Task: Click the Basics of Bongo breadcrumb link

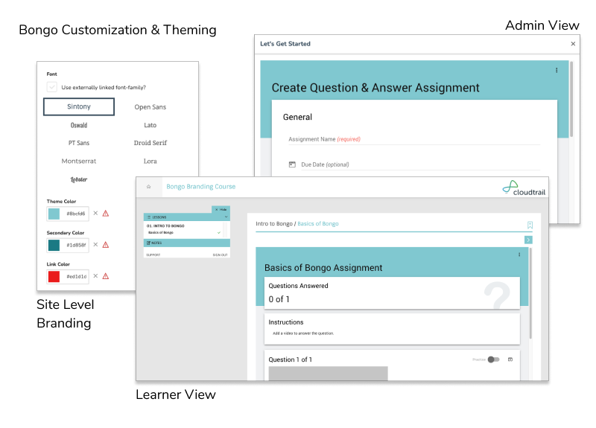Action: pos(318,224)
